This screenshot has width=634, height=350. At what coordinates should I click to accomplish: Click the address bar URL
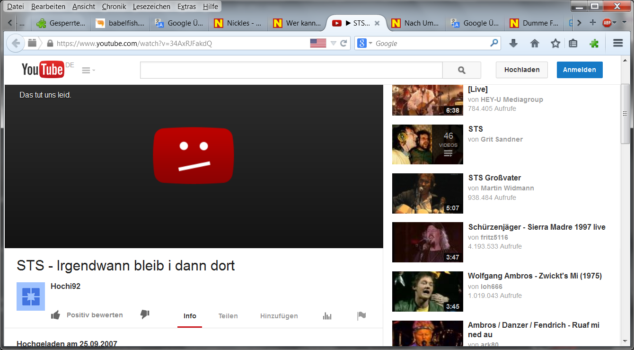click(x=134, y=44)
